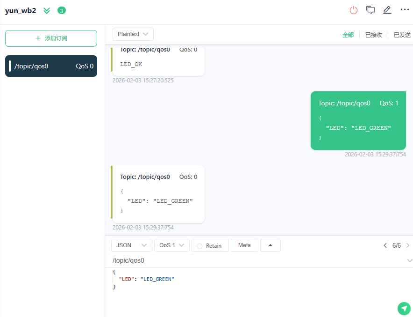This screenshot has height=317, width=413.
Task: Select the 全部 all messages tab
Action: pos(348,35)
